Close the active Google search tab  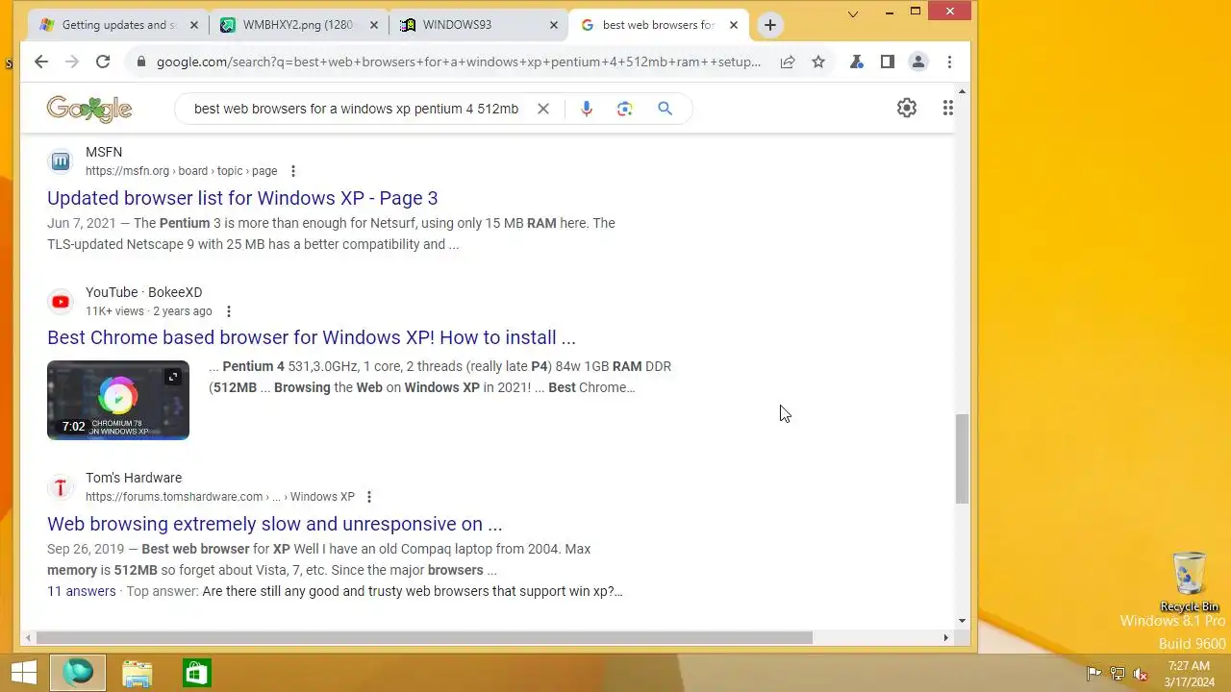734,25
